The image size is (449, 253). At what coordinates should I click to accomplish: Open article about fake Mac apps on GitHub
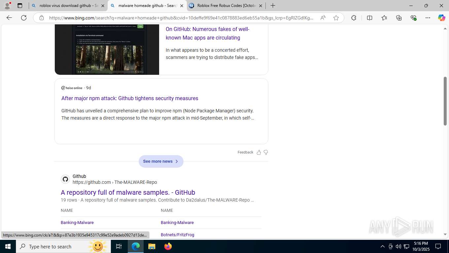point(207,33)
